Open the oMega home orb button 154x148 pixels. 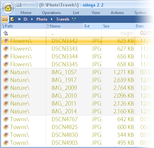pyautogui.click(x=8, y=8)
